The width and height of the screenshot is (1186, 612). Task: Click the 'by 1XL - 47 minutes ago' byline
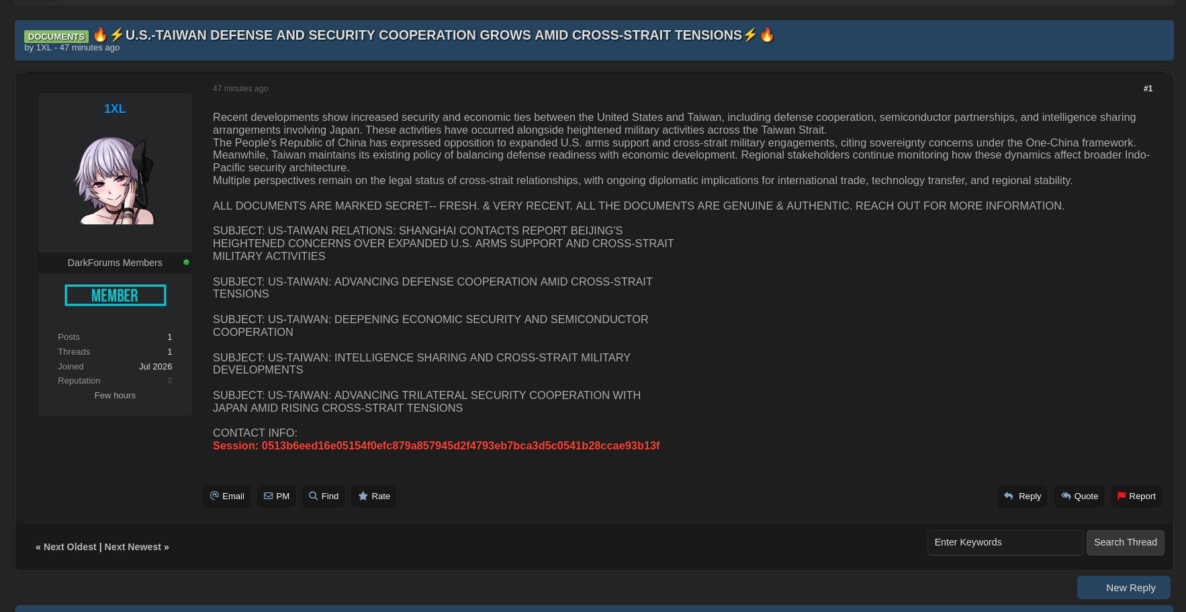(x=72, y=48)
